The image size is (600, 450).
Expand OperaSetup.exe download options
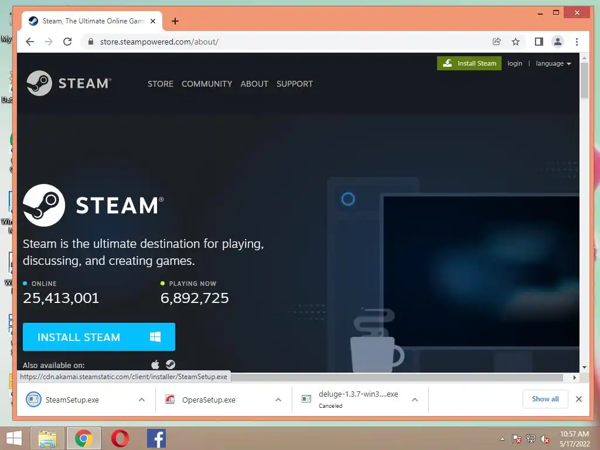click(x=278, y=400)
